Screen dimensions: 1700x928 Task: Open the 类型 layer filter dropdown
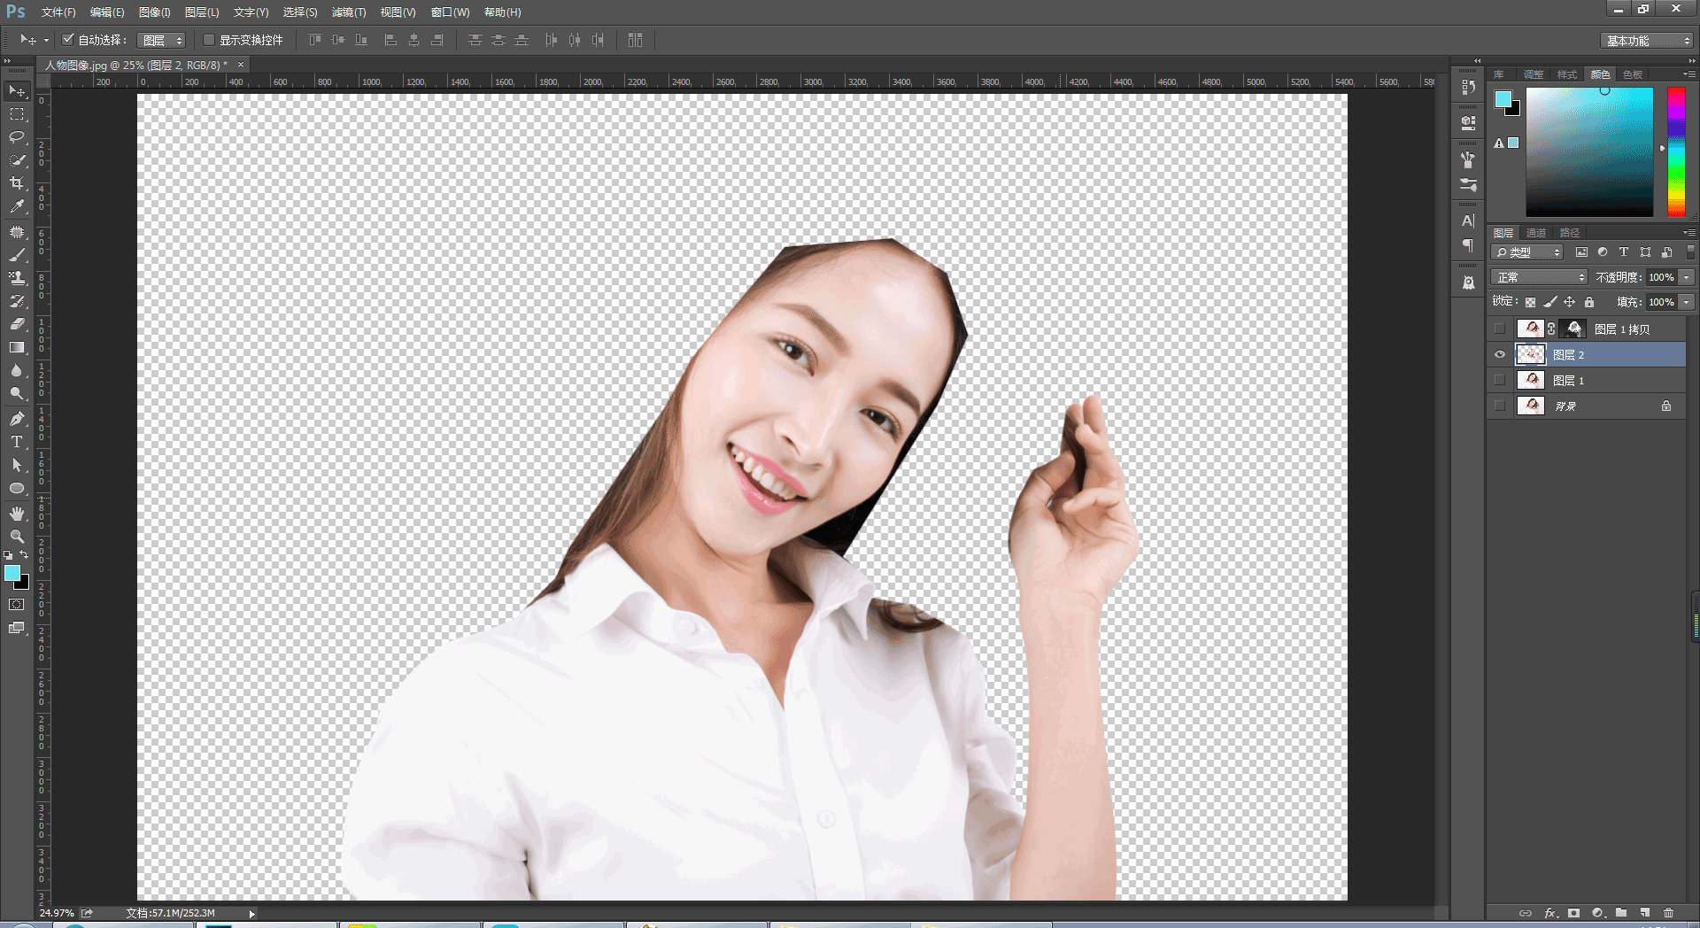pos(1527,252)
